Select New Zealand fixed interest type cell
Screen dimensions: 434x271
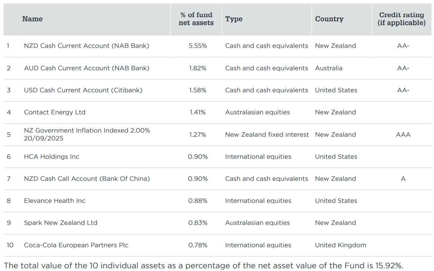pyautogui.click(x=267, y=135)
